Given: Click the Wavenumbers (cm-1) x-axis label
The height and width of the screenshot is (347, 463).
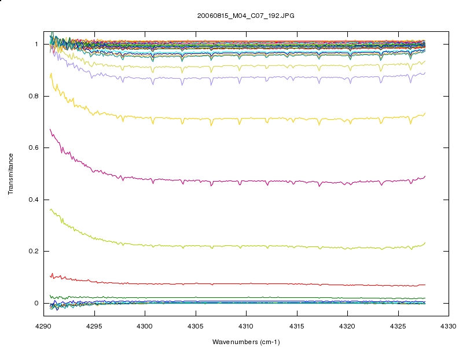Looking at the screenshot, I should 246,342.
